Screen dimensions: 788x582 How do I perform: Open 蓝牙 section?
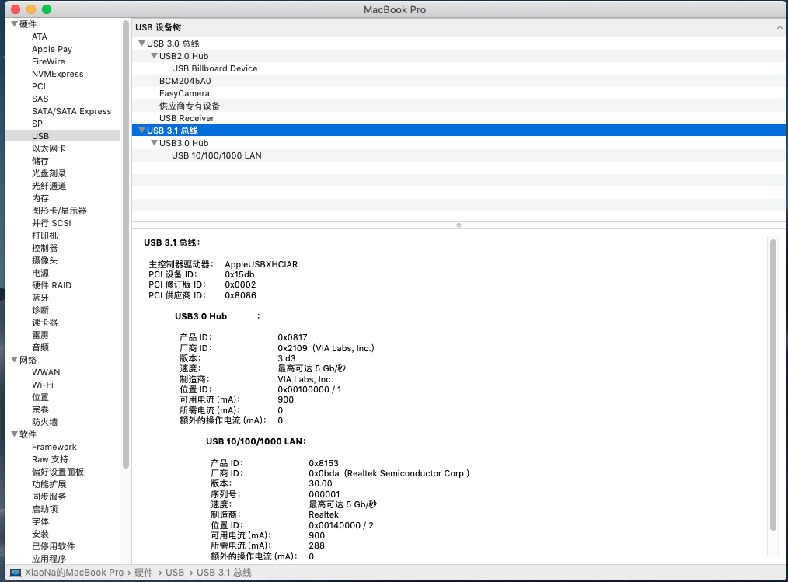pyautogui.click(x=40, y=298)
